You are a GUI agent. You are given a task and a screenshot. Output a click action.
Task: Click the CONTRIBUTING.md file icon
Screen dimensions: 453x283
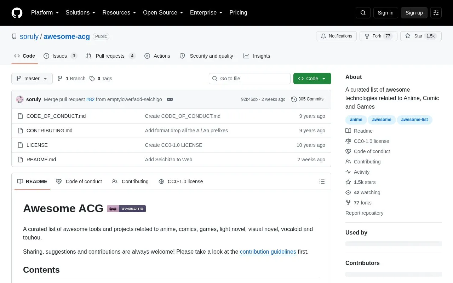[20, 131]
